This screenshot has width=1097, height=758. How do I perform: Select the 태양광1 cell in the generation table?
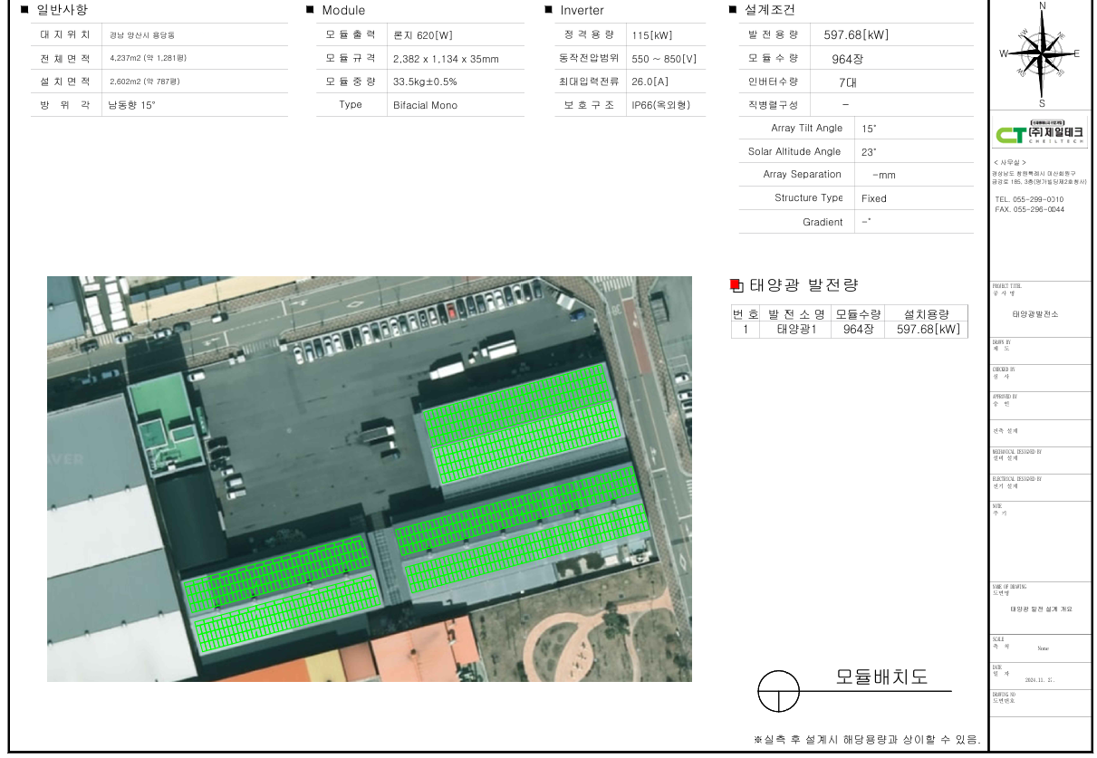[797, 330]
